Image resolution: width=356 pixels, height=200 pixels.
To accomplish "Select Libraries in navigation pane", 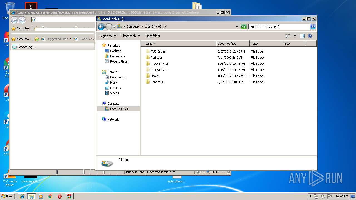I will (113, 72).
